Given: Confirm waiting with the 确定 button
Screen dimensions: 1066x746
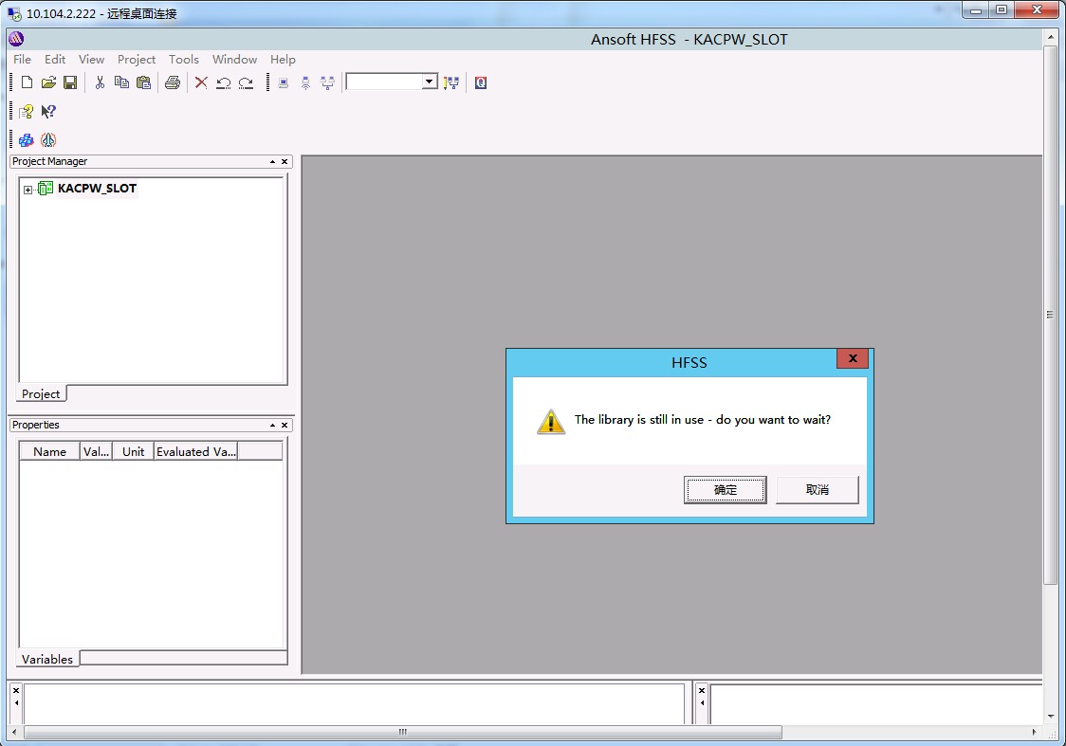Looking at the screenshot, I should (725, 490).
